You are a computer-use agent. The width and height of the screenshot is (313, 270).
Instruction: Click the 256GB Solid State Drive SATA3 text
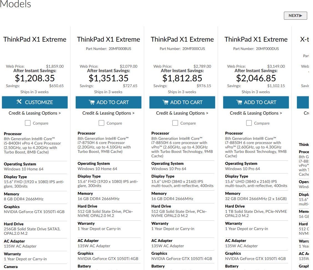point(32,231)
